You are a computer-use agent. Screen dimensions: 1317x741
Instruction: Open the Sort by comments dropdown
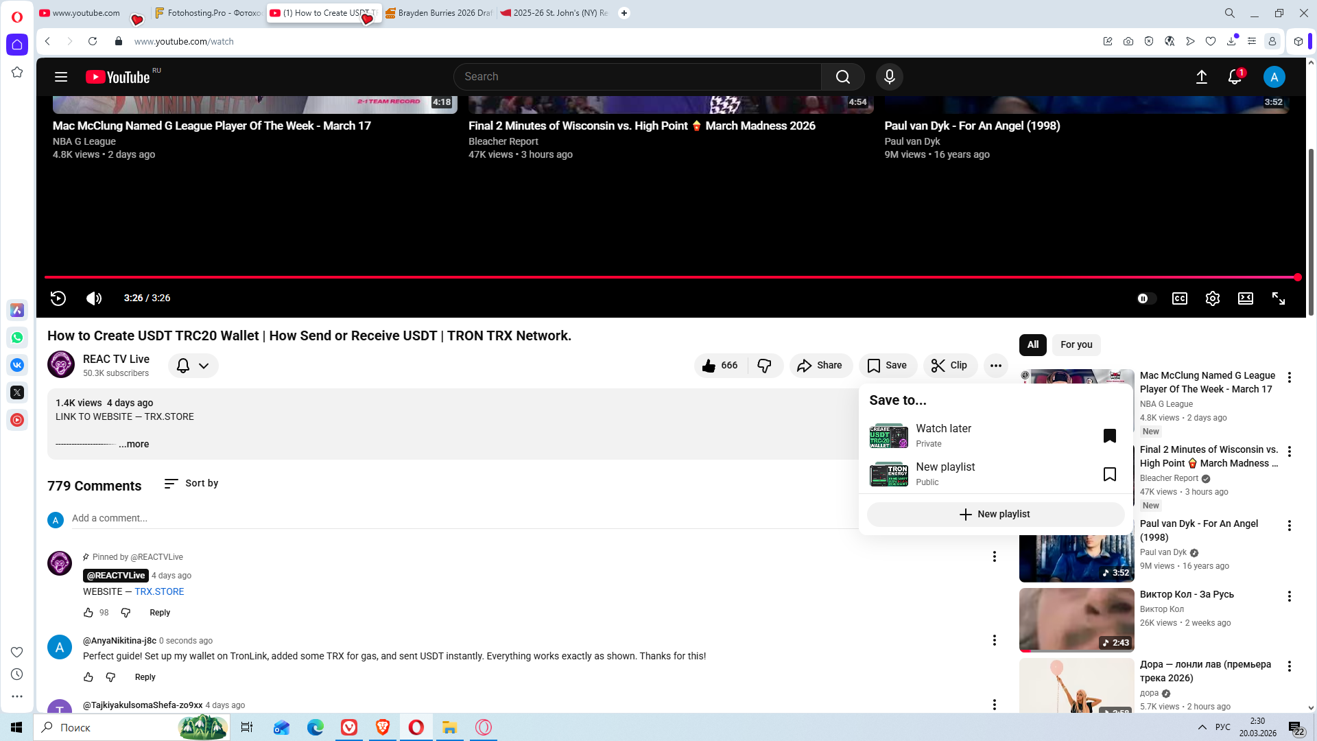point(191,484)
